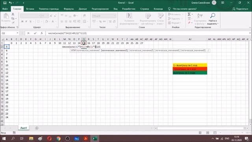This screenshot has width=252, height=142.
Task: Open the Справка tab
Action: pyautogui.click(x=145, y=9)
